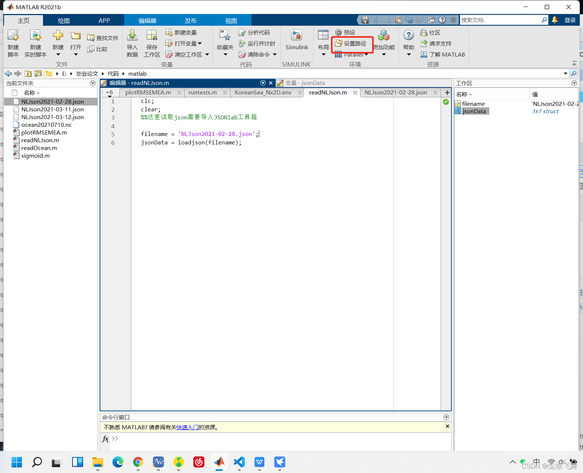
Task: Click 分析代码 (Analyze Code)
Action: (x=254, y=32)
